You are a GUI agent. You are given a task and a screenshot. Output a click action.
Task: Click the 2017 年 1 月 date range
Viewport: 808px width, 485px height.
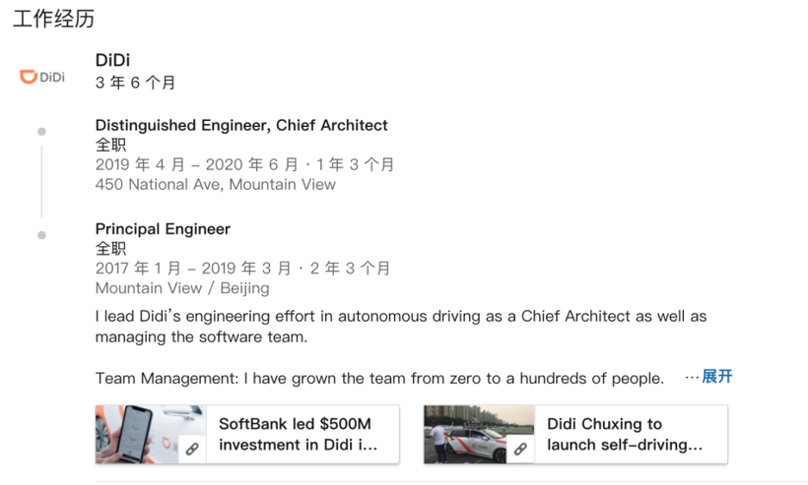pos(242,268)
